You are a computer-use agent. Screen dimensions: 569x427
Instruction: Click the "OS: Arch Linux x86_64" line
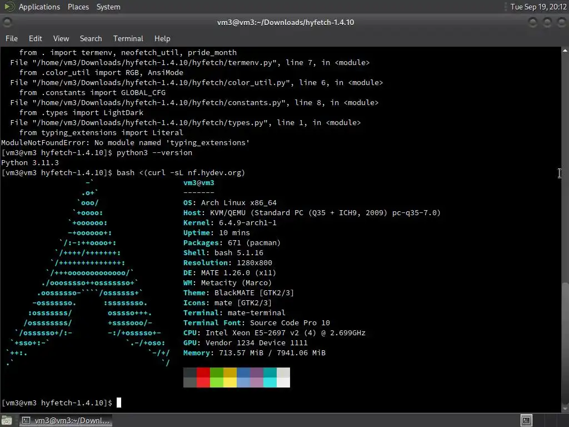pyautogui.click(x=229, y=202)
